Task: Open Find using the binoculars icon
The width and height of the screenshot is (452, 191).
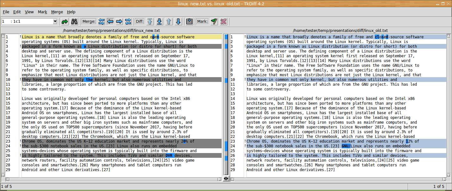Action: click(74, 22)
